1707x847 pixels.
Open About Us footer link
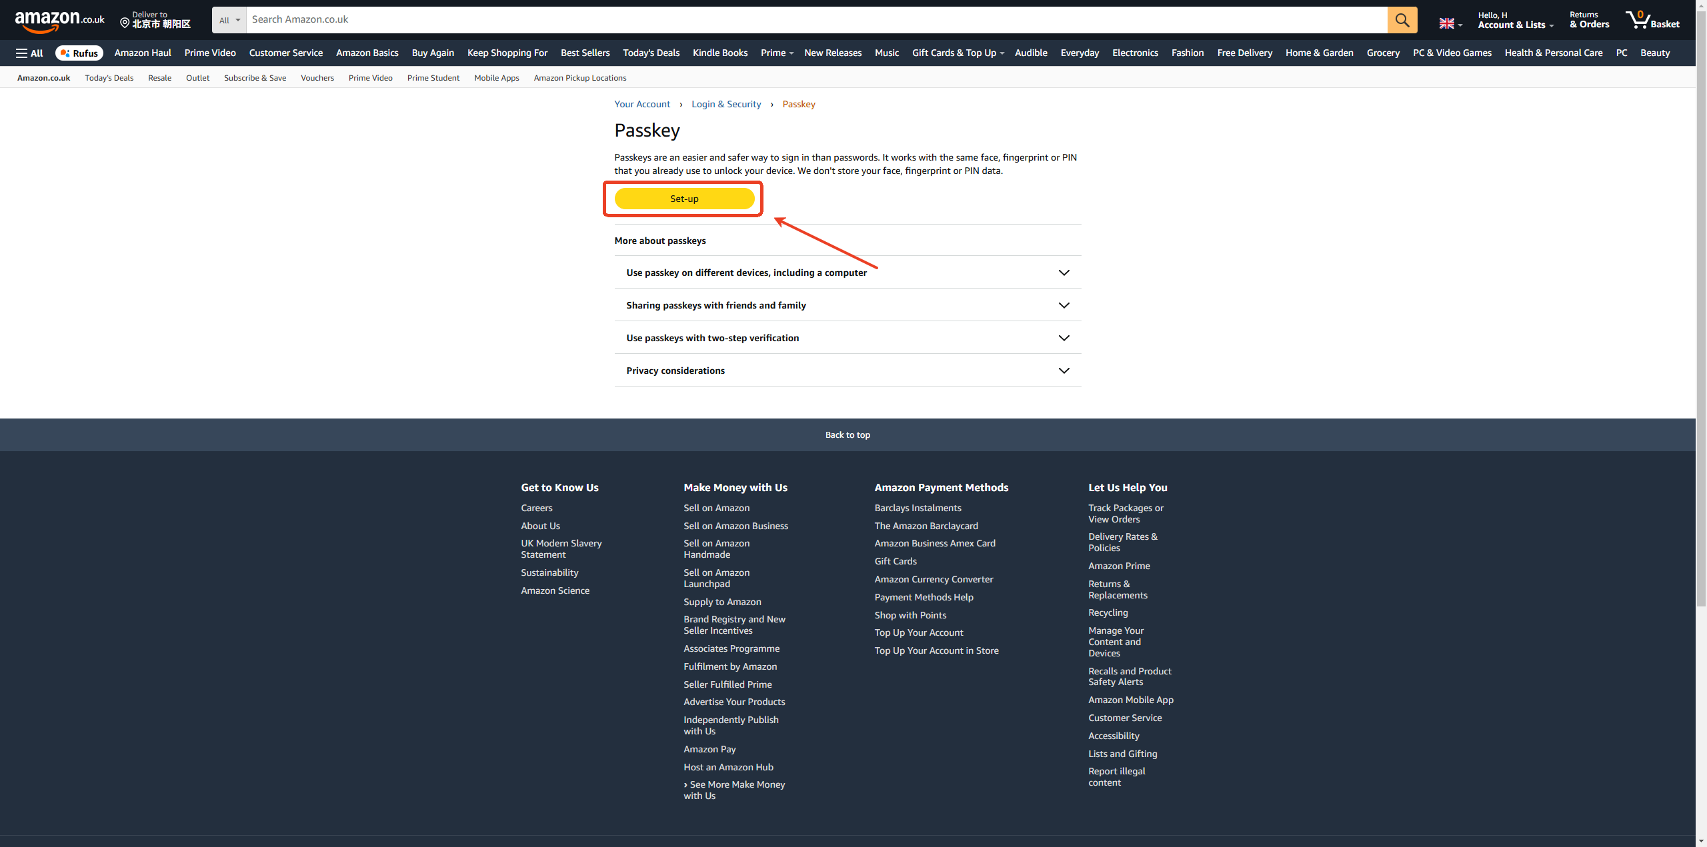coord(541,526)
